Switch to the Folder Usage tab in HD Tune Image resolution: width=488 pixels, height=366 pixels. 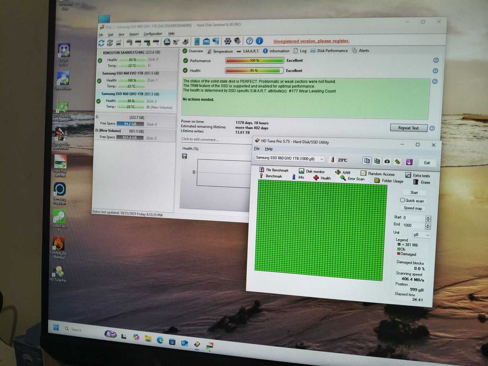(x=389, y=180)
